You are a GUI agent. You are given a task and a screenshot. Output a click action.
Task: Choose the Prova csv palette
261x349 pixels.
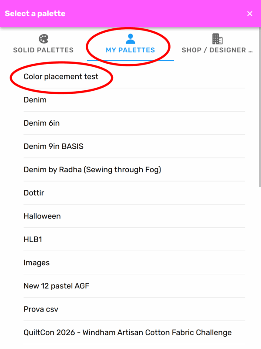click(x=41, y=309)
